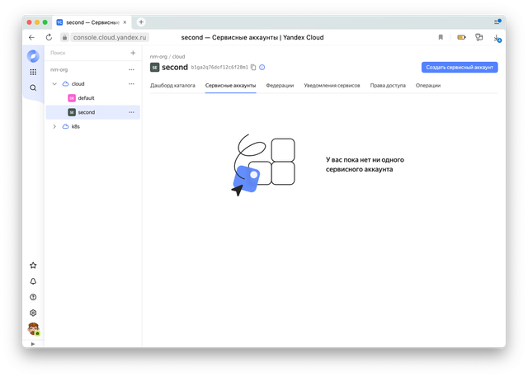Switch to Дашборд каталога tab
Image resolution: width=528 pixels, height=377 pixels.
(x=172, y=85)
